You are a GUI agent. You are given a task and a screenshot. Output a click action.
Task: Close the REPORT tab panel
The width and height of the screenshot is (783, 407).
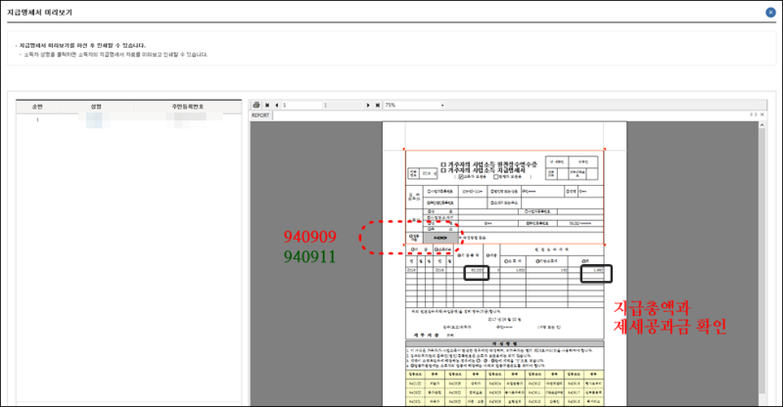click(761, 114)
